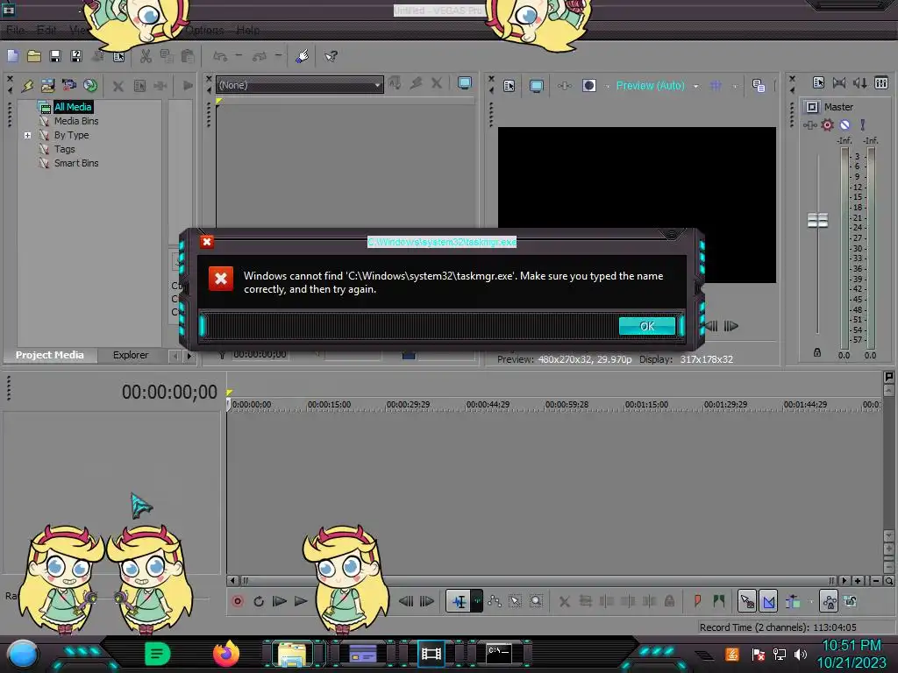
Task: Select Smart Bins in the media tree
Action: point(76,164)
